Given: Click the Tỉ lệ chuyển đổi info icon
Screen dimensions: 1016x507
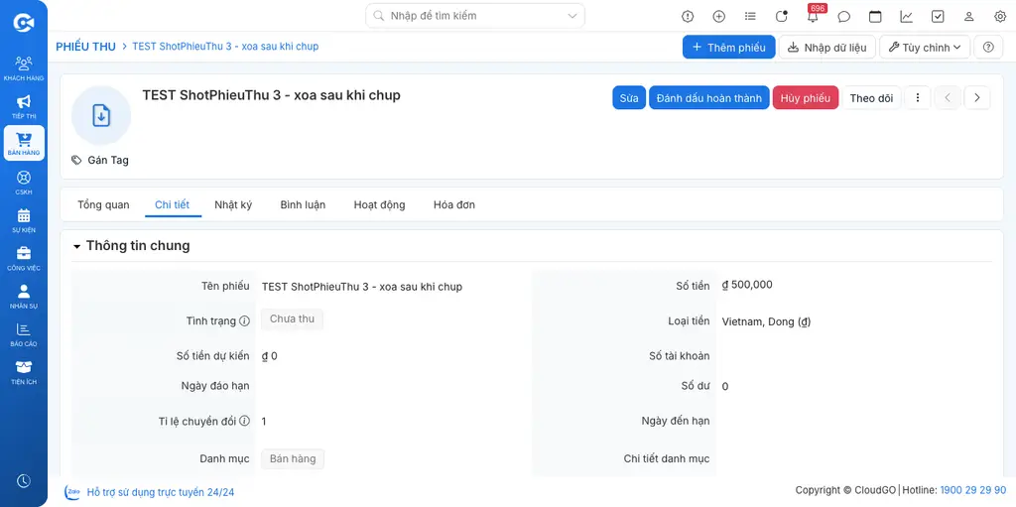Looking at the screenshot, I should [244, 421].
